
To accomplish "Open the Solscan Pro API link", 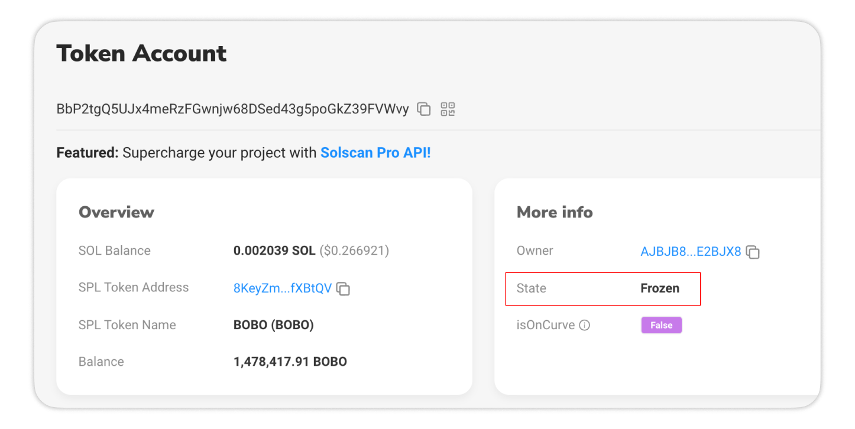I will click(x=375, y=153).
